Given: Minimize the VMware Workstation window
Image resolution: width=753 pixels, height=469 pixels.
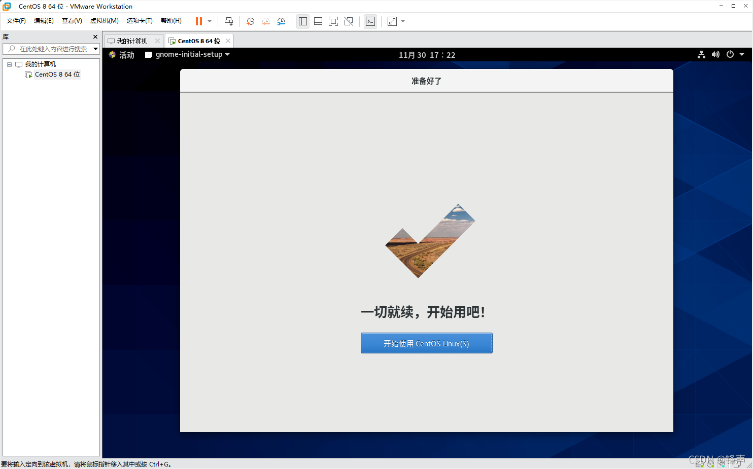Looking at the screenshot, I should (721, 6).
